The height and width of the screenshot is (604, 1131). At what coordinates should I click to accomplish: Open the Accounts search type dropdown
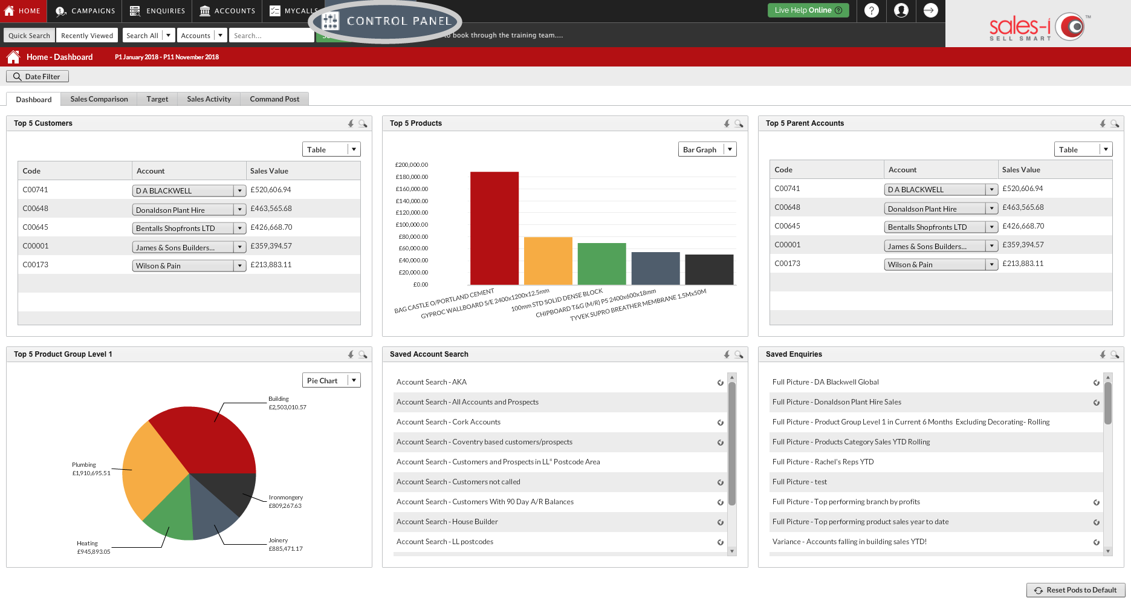(202, 36)
